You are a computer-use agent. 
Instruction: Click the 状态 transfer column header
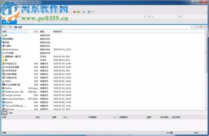point(38,117)
